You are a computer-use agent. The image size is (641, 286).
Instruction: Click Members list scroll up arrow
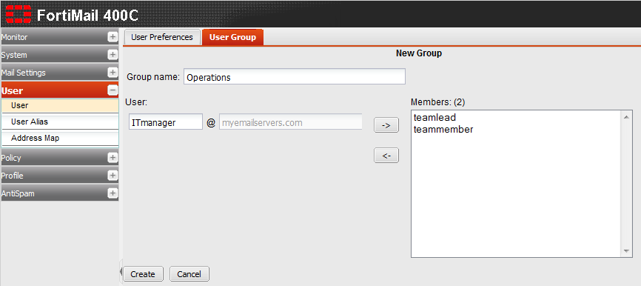(626, 117)
